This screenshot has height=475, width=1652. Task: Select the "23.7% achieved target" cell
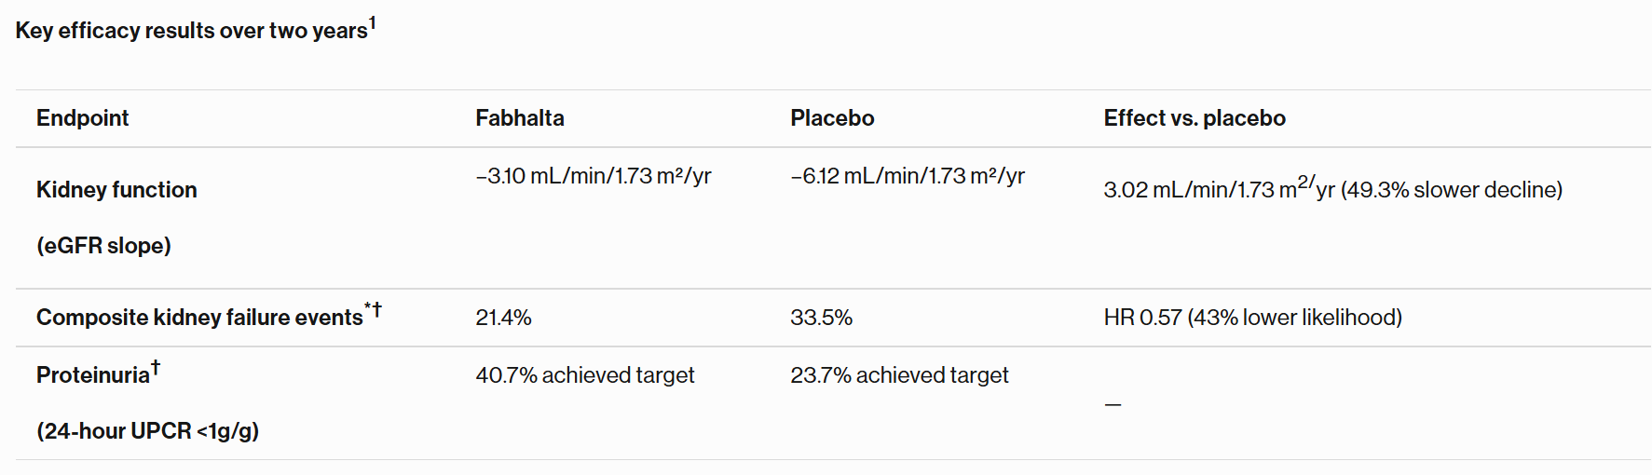coord(899,375)
